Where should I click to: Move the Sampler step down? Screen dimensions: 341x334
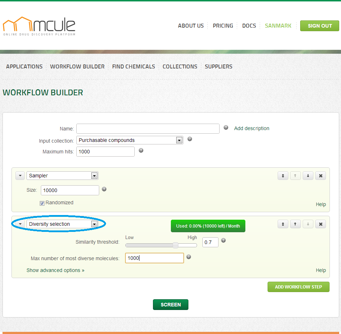point(308,176)
